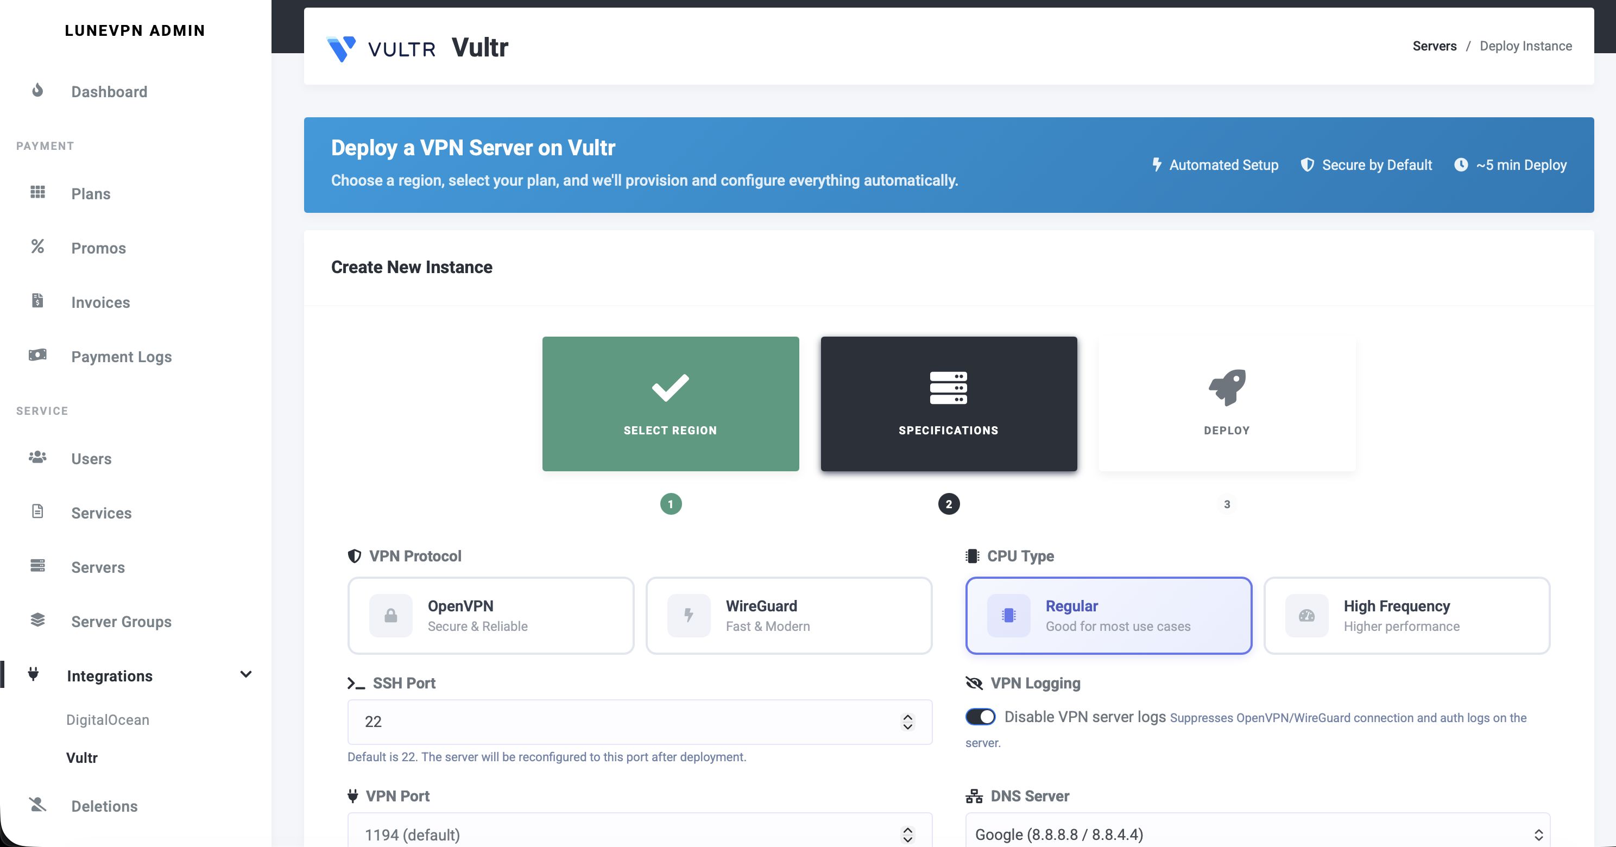The image size is (1616, 847).
Task: Toggle Disable VPN server logs switch
Action: pyautogui.click(x=980, y=717)
